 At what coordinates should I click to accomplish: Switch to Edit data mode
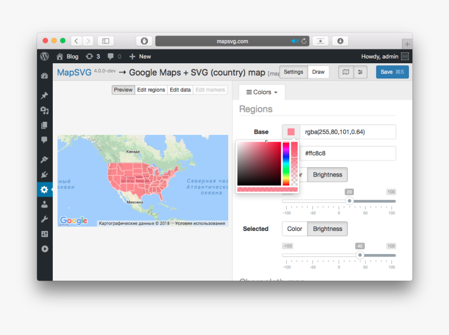coord(180,90)
